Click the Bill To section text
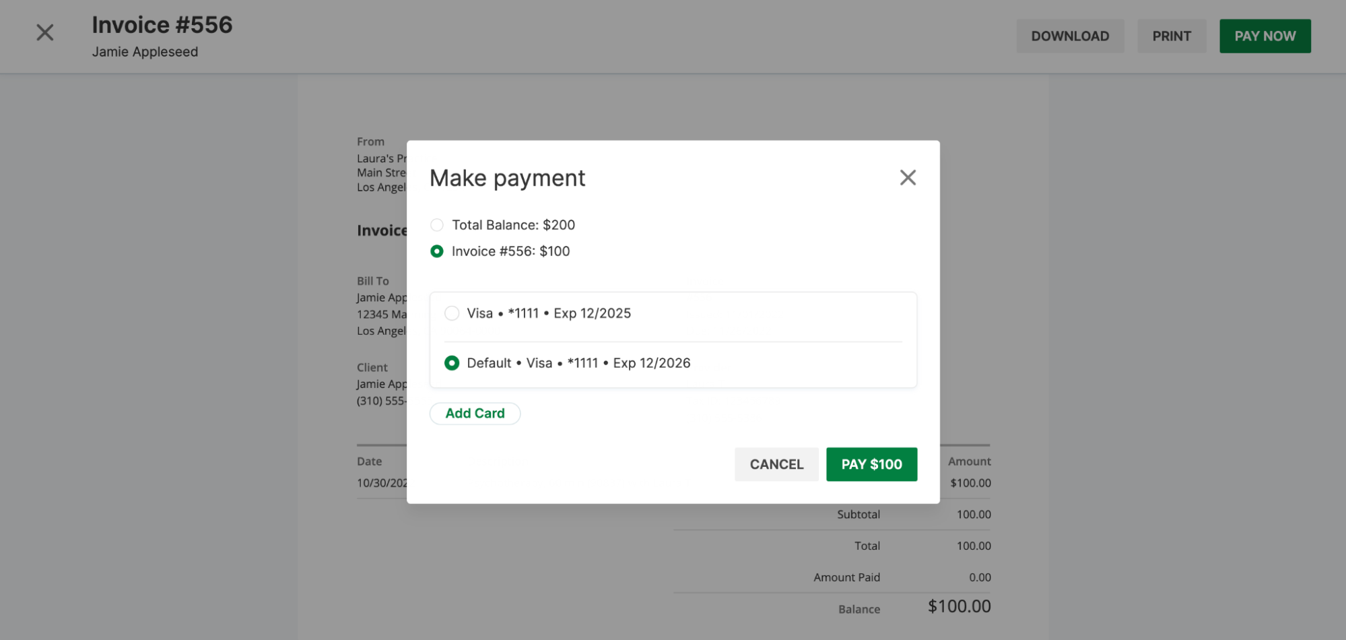This screenshot has height=640, width=1346. click(372, 281)
